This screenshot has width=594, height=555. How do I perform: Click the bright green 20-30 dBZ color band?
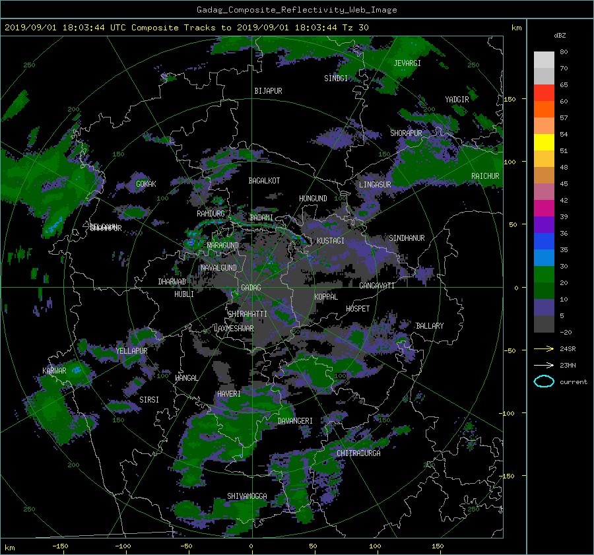pyautogui.click(x=544, y=274)
